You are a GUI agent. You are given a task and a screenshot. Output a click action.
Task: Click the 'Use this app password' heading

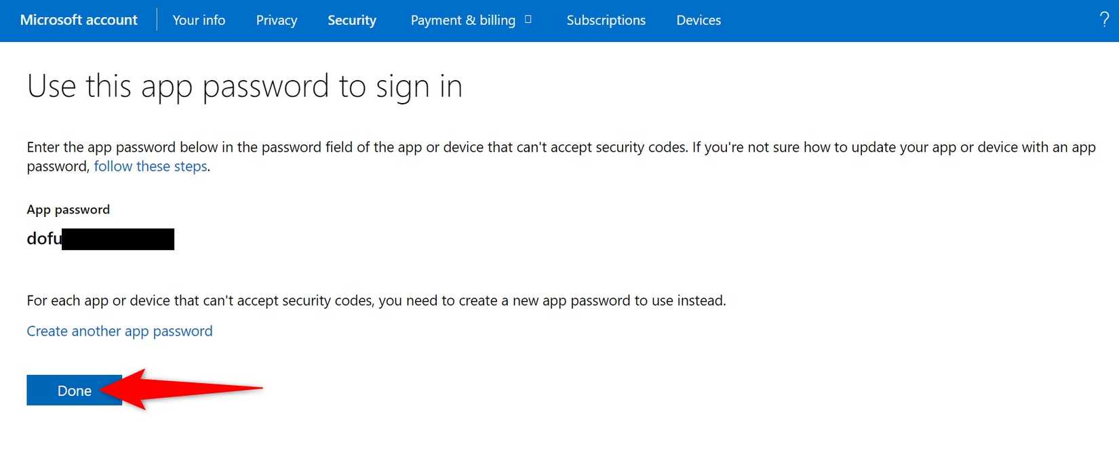244,87
